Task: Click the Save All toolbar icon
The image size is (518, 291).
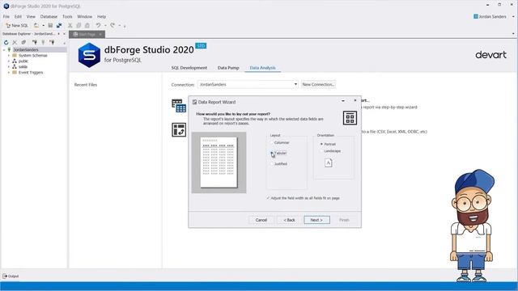Action: tap(59, 25)
